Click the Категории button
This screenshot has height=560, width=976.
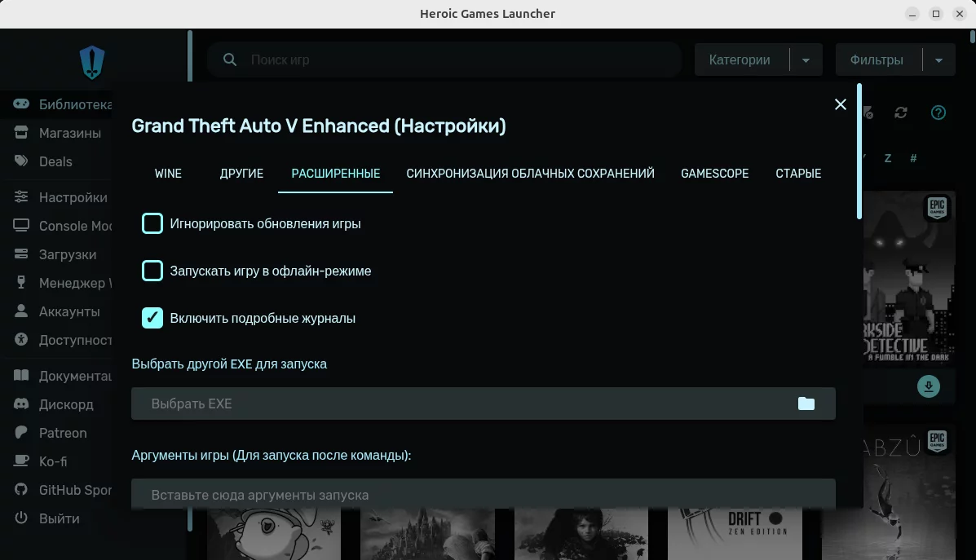[x=740, y=60]
